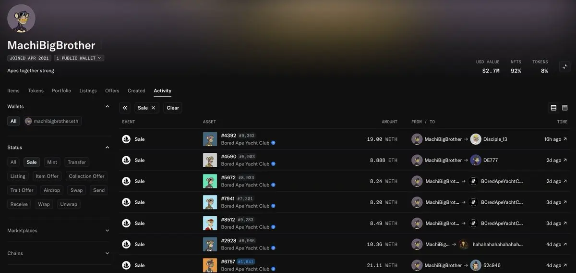Click the OpenSea sale icon in #4392 row
576x273 pixels.
126,139
